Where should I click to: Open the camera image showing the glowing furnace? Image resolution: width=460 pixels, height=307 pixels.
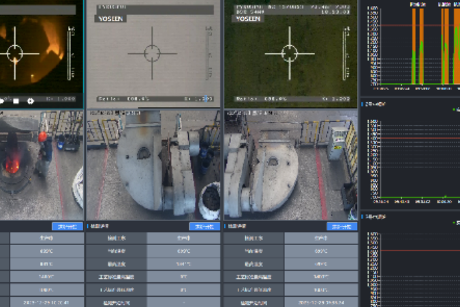41,164
